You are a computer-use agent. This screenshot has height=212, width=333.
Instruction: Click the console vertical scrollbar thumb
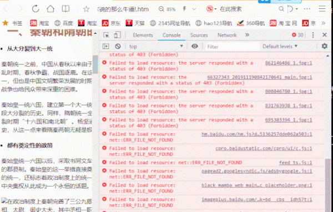coord(327,185)
